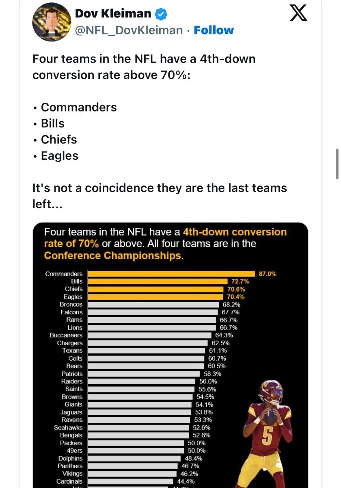Tap the Commanders player number 5 photo
Viewport: 341px width, 488px height.
pos(268,433)
